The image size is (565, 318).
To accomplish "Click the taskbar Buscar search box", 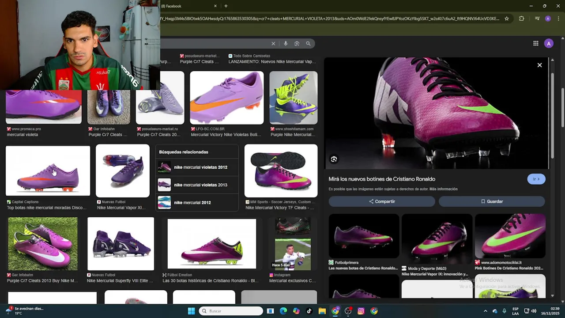I will (x=231, y=311).
